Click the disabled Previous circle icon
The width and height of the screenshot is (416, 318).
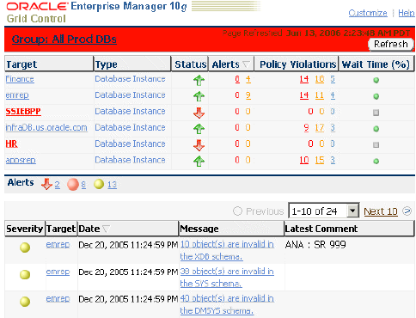[x=237, y=211]
